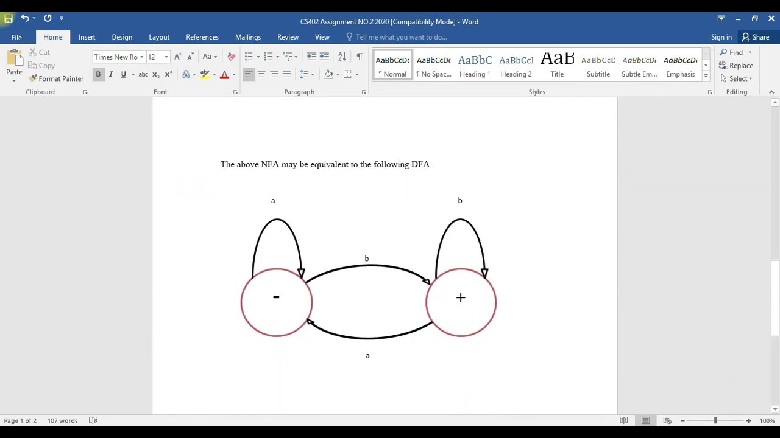780x438 pixels.
Task: Switch to Print Layout view
Action: tap(645, 420)
